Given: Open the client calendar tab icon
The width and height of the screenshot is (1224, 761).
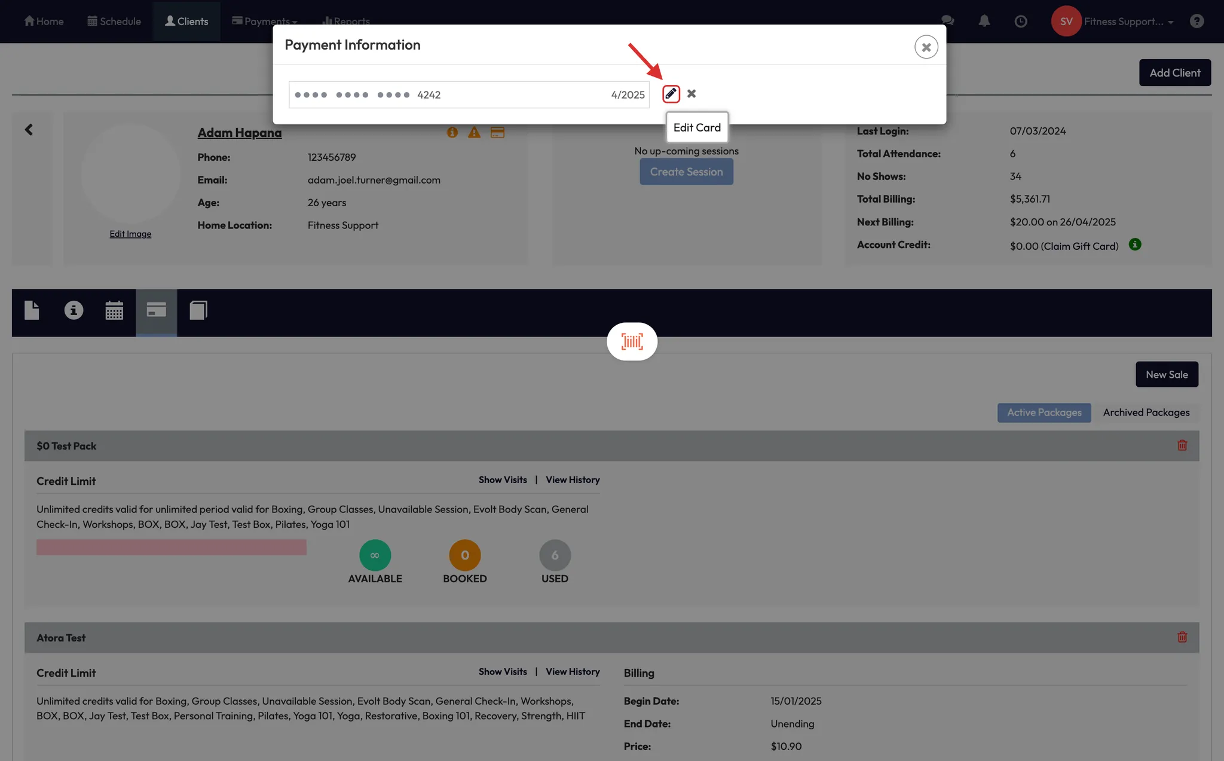Looking at the screenshot, I should pyautogui.click(x=114, y=310).
